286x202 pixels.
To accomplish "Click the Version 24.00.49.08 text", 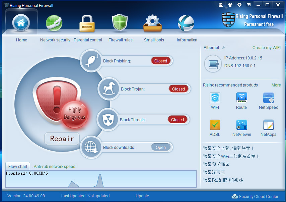I will pos(26,196).
